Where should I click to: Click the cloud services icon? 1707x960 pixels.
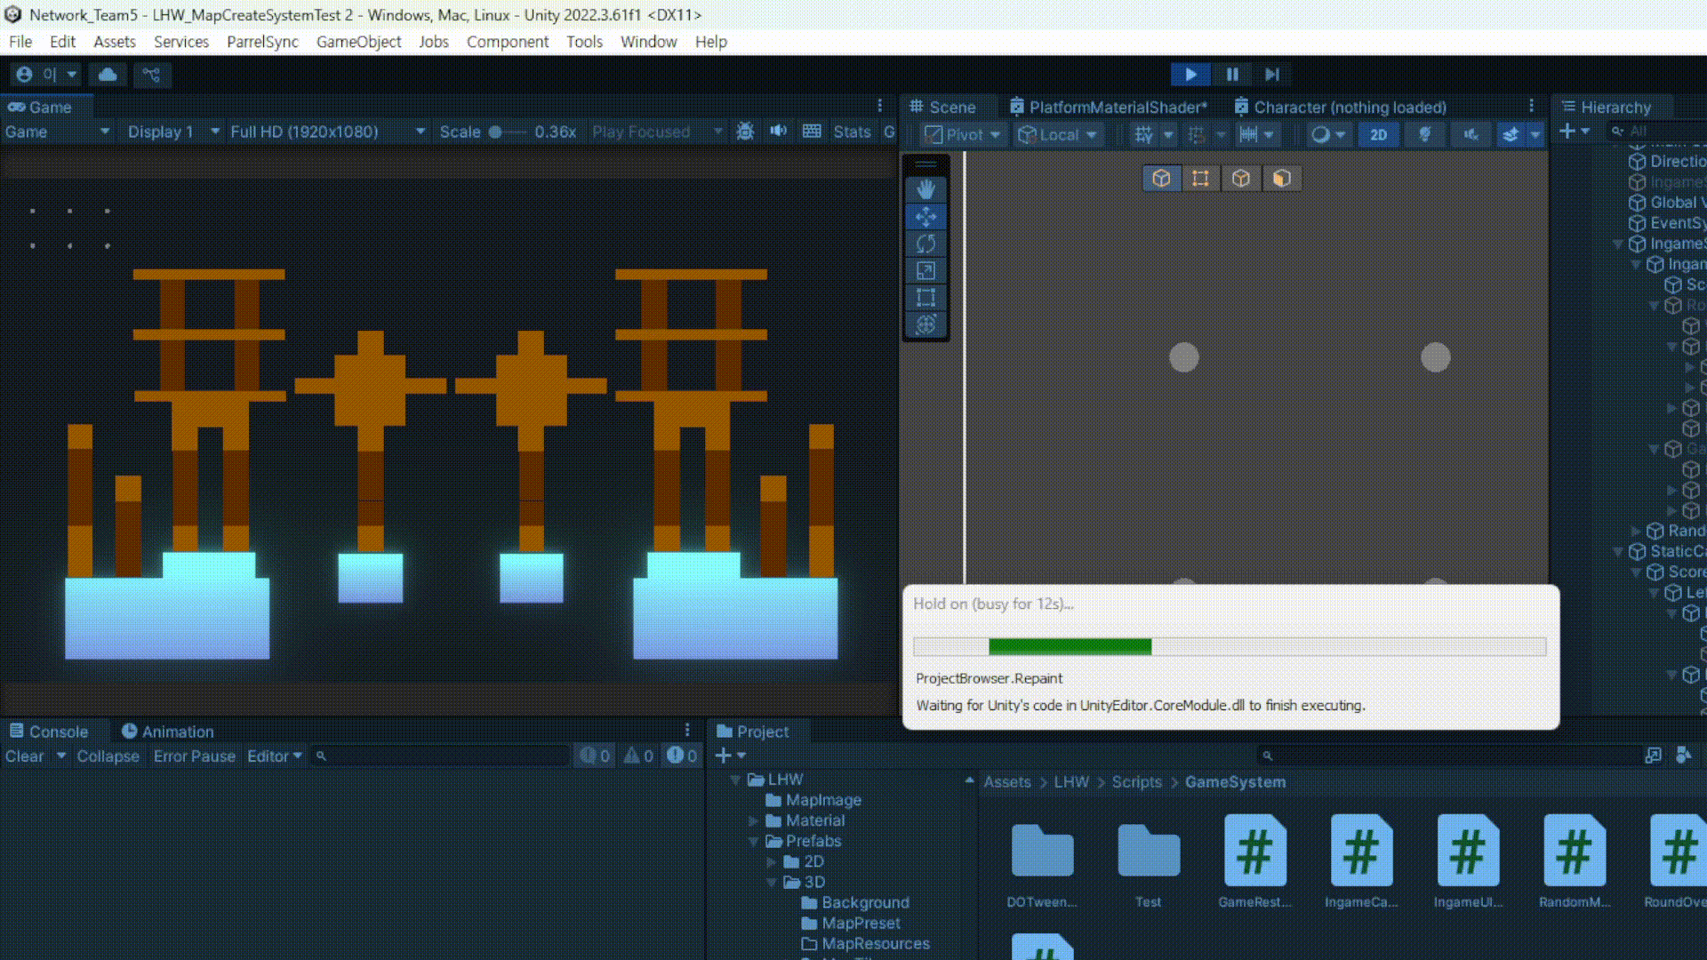click(x=108, y=75)
